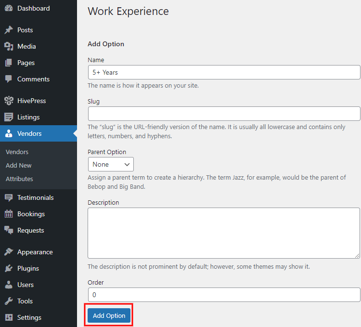The width and height of the screenshot is (361, 327).
Task: Click the Add Option button
Action: pos(109,315)
